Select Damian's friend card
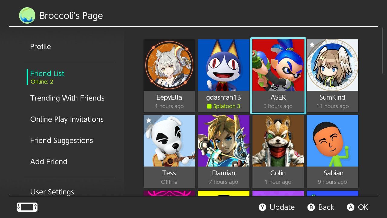This screenshot has height=218, width=387. [x=224, y=151]
